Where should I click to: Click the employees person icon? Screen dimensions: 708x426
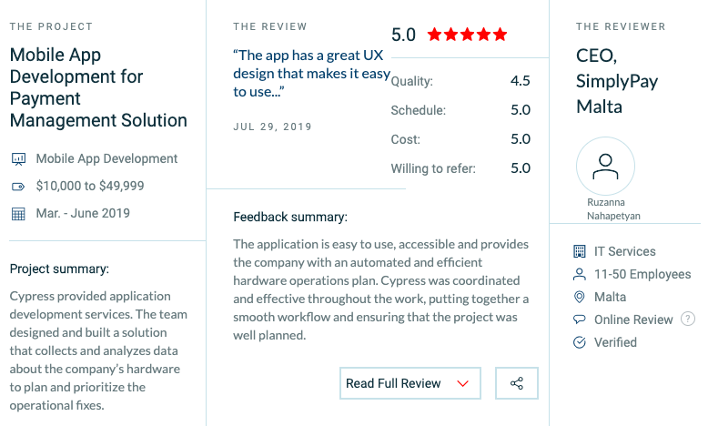579,274
